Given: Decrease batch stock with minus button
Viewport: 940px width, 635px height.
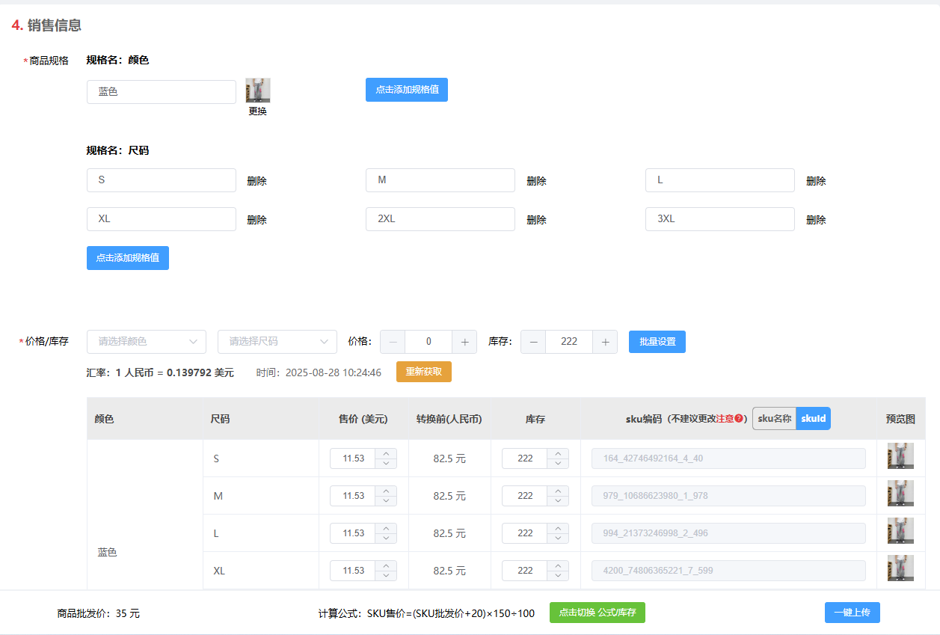Looking at the screenshot, I should click(533, 342).
